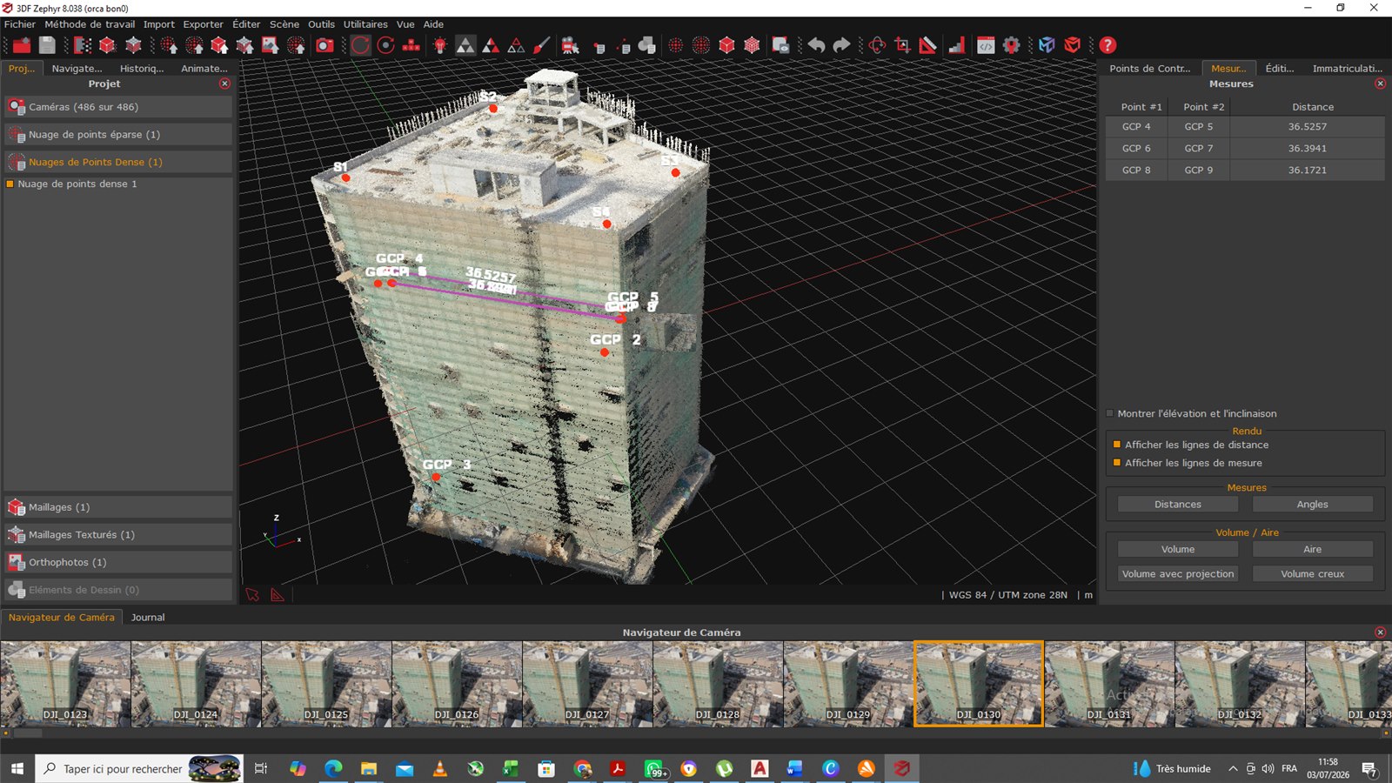Screen dimensions: 1392x783
Task: Expand Maillages Texturés (1) section
Action: click(x=118, y=535)
